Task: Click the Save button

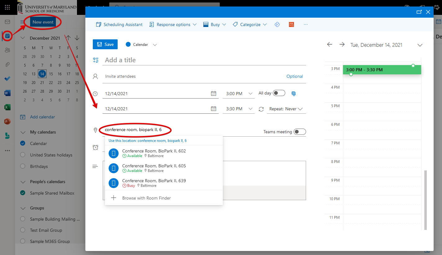Action: 105,44
